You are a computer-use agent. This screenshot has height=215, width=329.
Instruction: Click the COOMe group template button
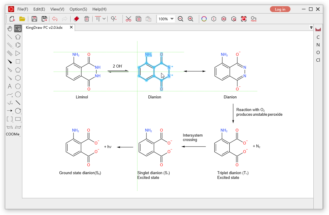(x=13, y=134)
